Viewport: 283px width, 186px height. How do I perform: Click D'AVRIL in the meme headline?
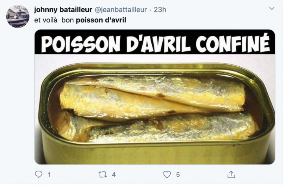[x=158, y=43]
